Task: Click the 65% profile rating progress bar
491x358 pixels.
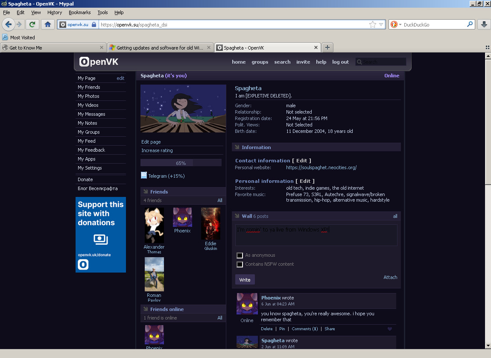Action: coord(181,163)
